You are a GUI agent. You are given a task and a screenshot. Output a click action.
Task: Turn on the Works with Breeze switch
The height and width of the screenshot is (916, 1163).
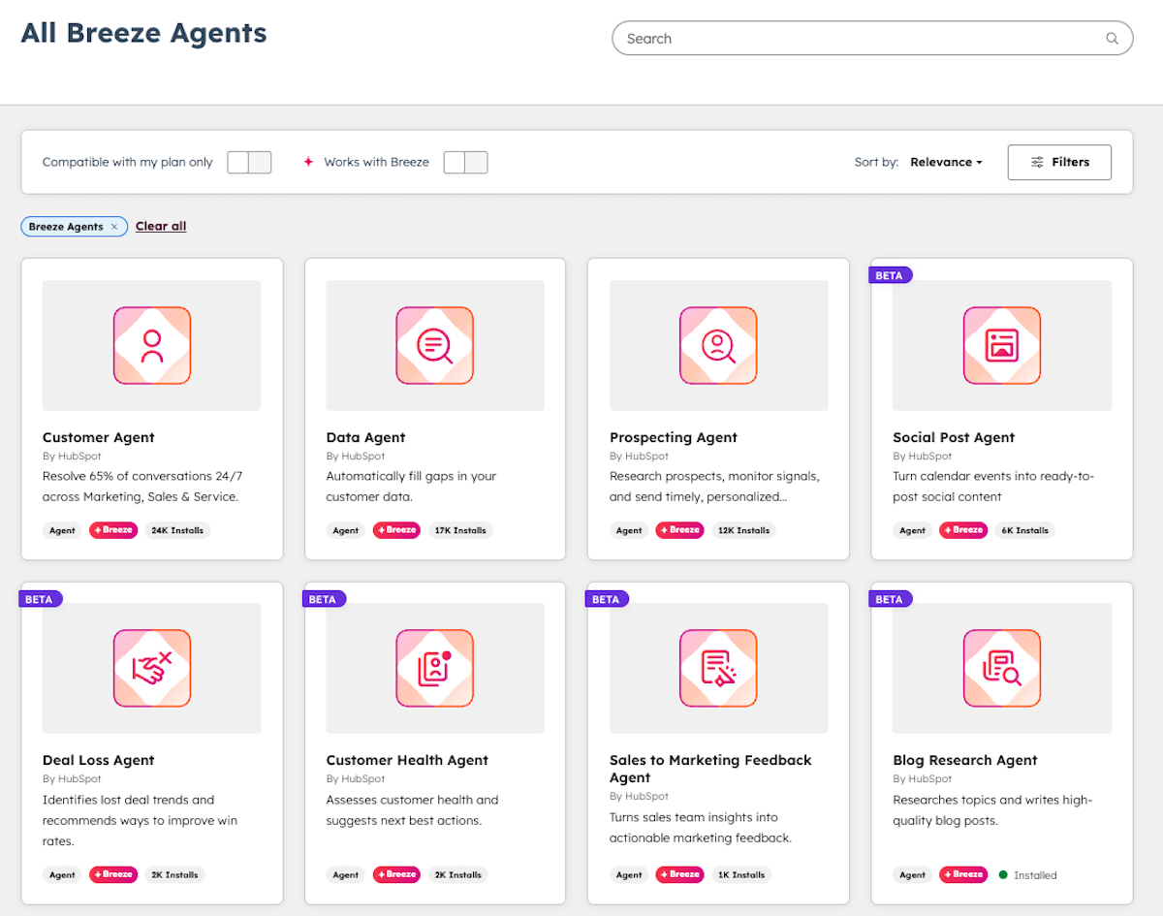(467, 162)
